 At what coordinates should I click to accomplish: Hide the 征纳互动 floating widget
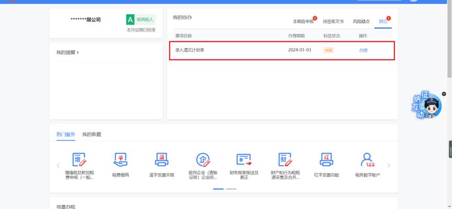click(x=444, y=94)
